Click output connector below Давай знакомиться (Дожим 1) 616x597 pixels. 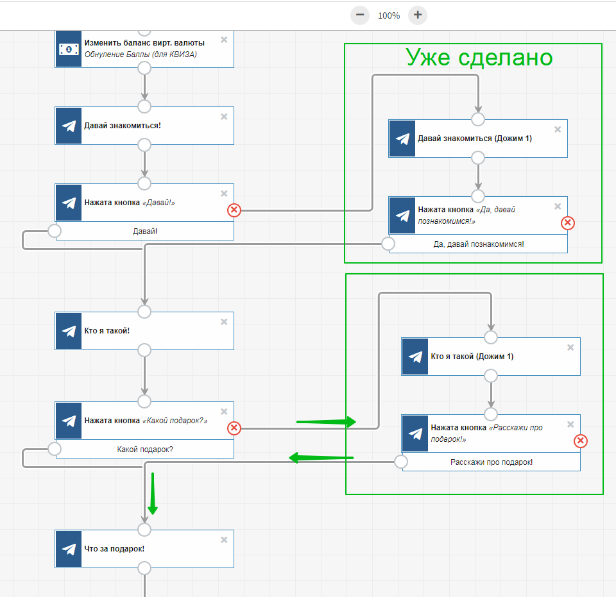coord(478,158)
